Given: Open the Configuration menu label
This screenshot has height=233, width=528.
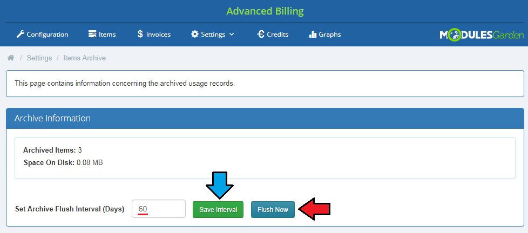Looking at the screenshot, I should [48, 35].
